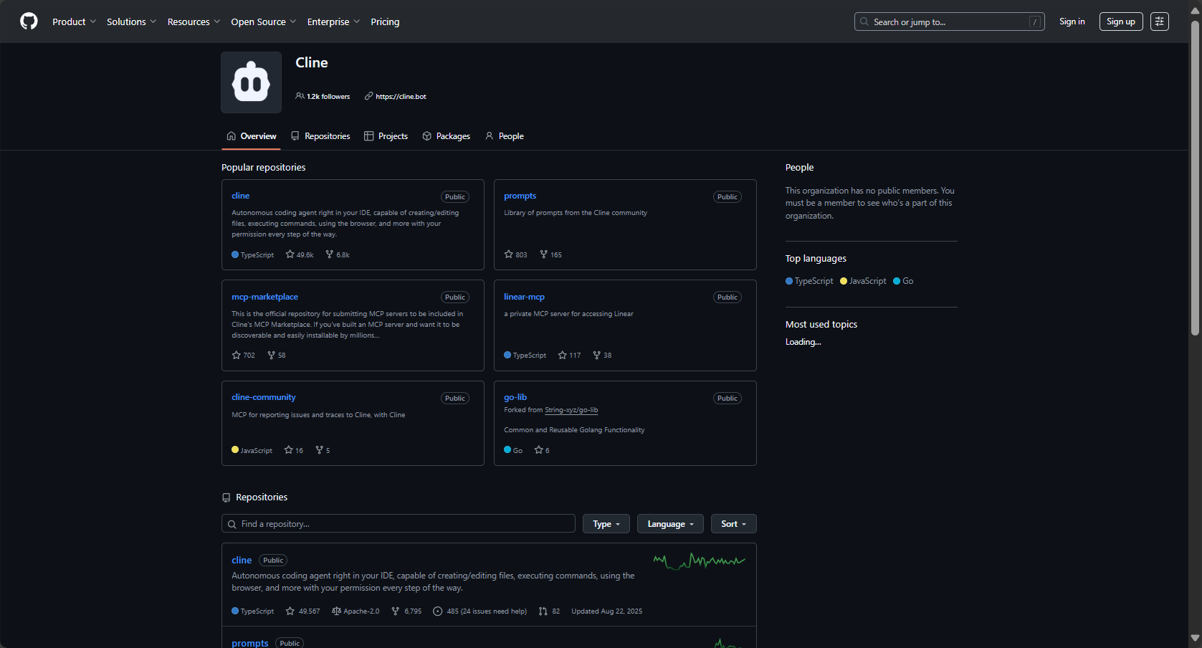Click Apache-2.0 license in cline row

[x=356, y=611]
